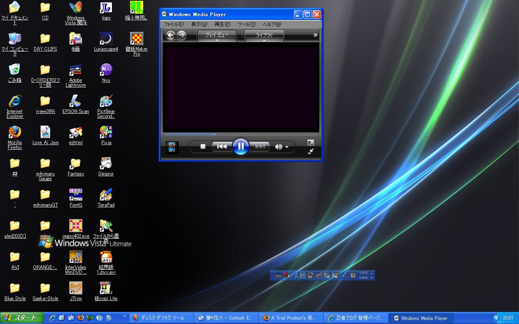The image size is (519, 324).
Task: Click the Media Player title bar icon
Action: 164,14
